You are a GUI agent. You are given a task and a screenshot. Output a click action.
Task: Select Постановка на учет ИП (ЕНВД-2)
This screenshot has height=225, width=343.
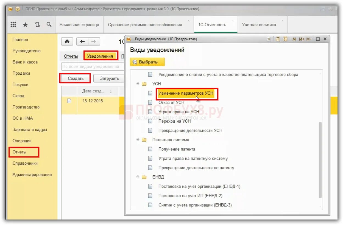[190, 196]
